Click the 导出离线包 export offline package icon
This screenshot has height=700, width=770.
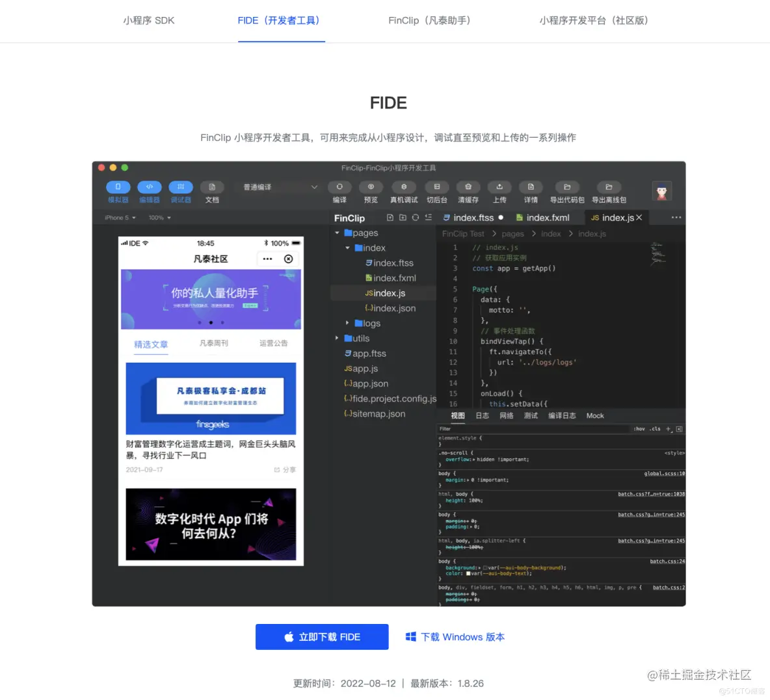609,187
